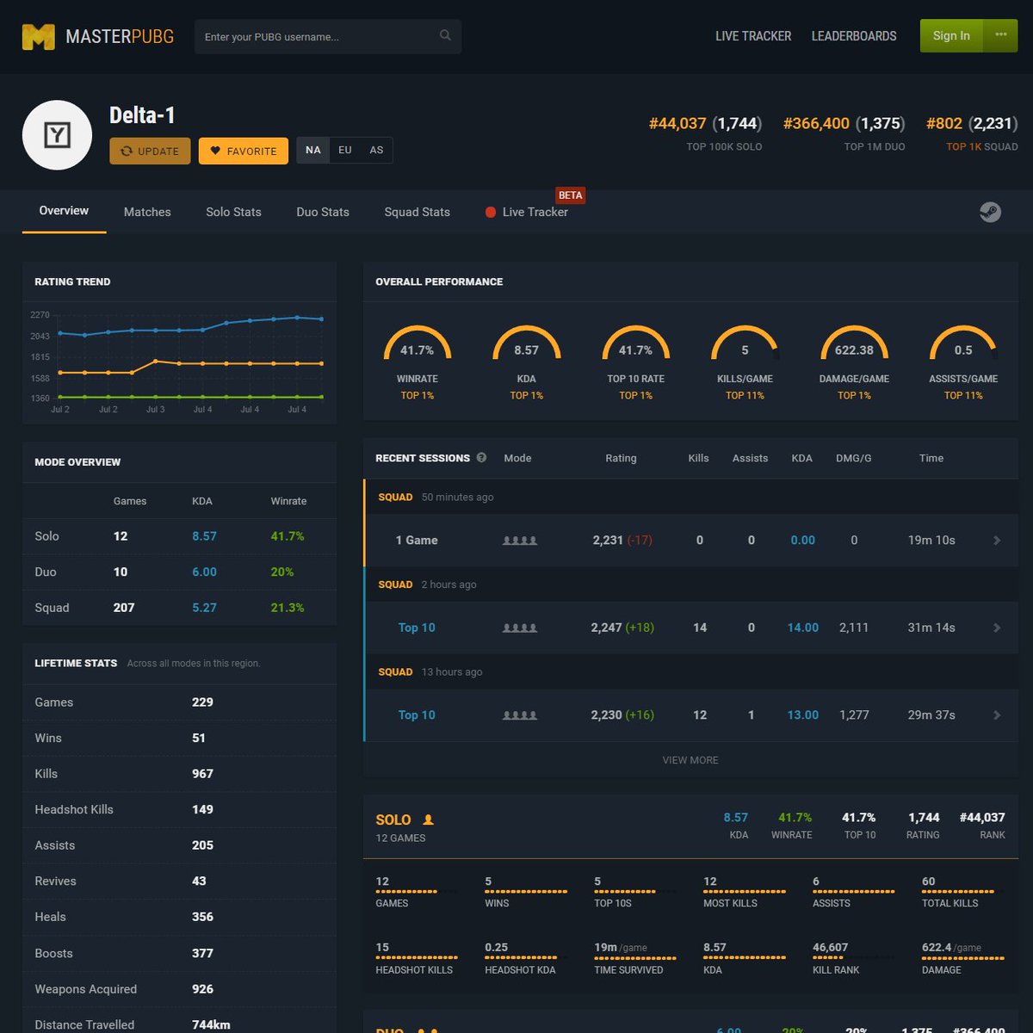
Task: Click squad players icon in 2,247 session row
Action: [520, 628]
